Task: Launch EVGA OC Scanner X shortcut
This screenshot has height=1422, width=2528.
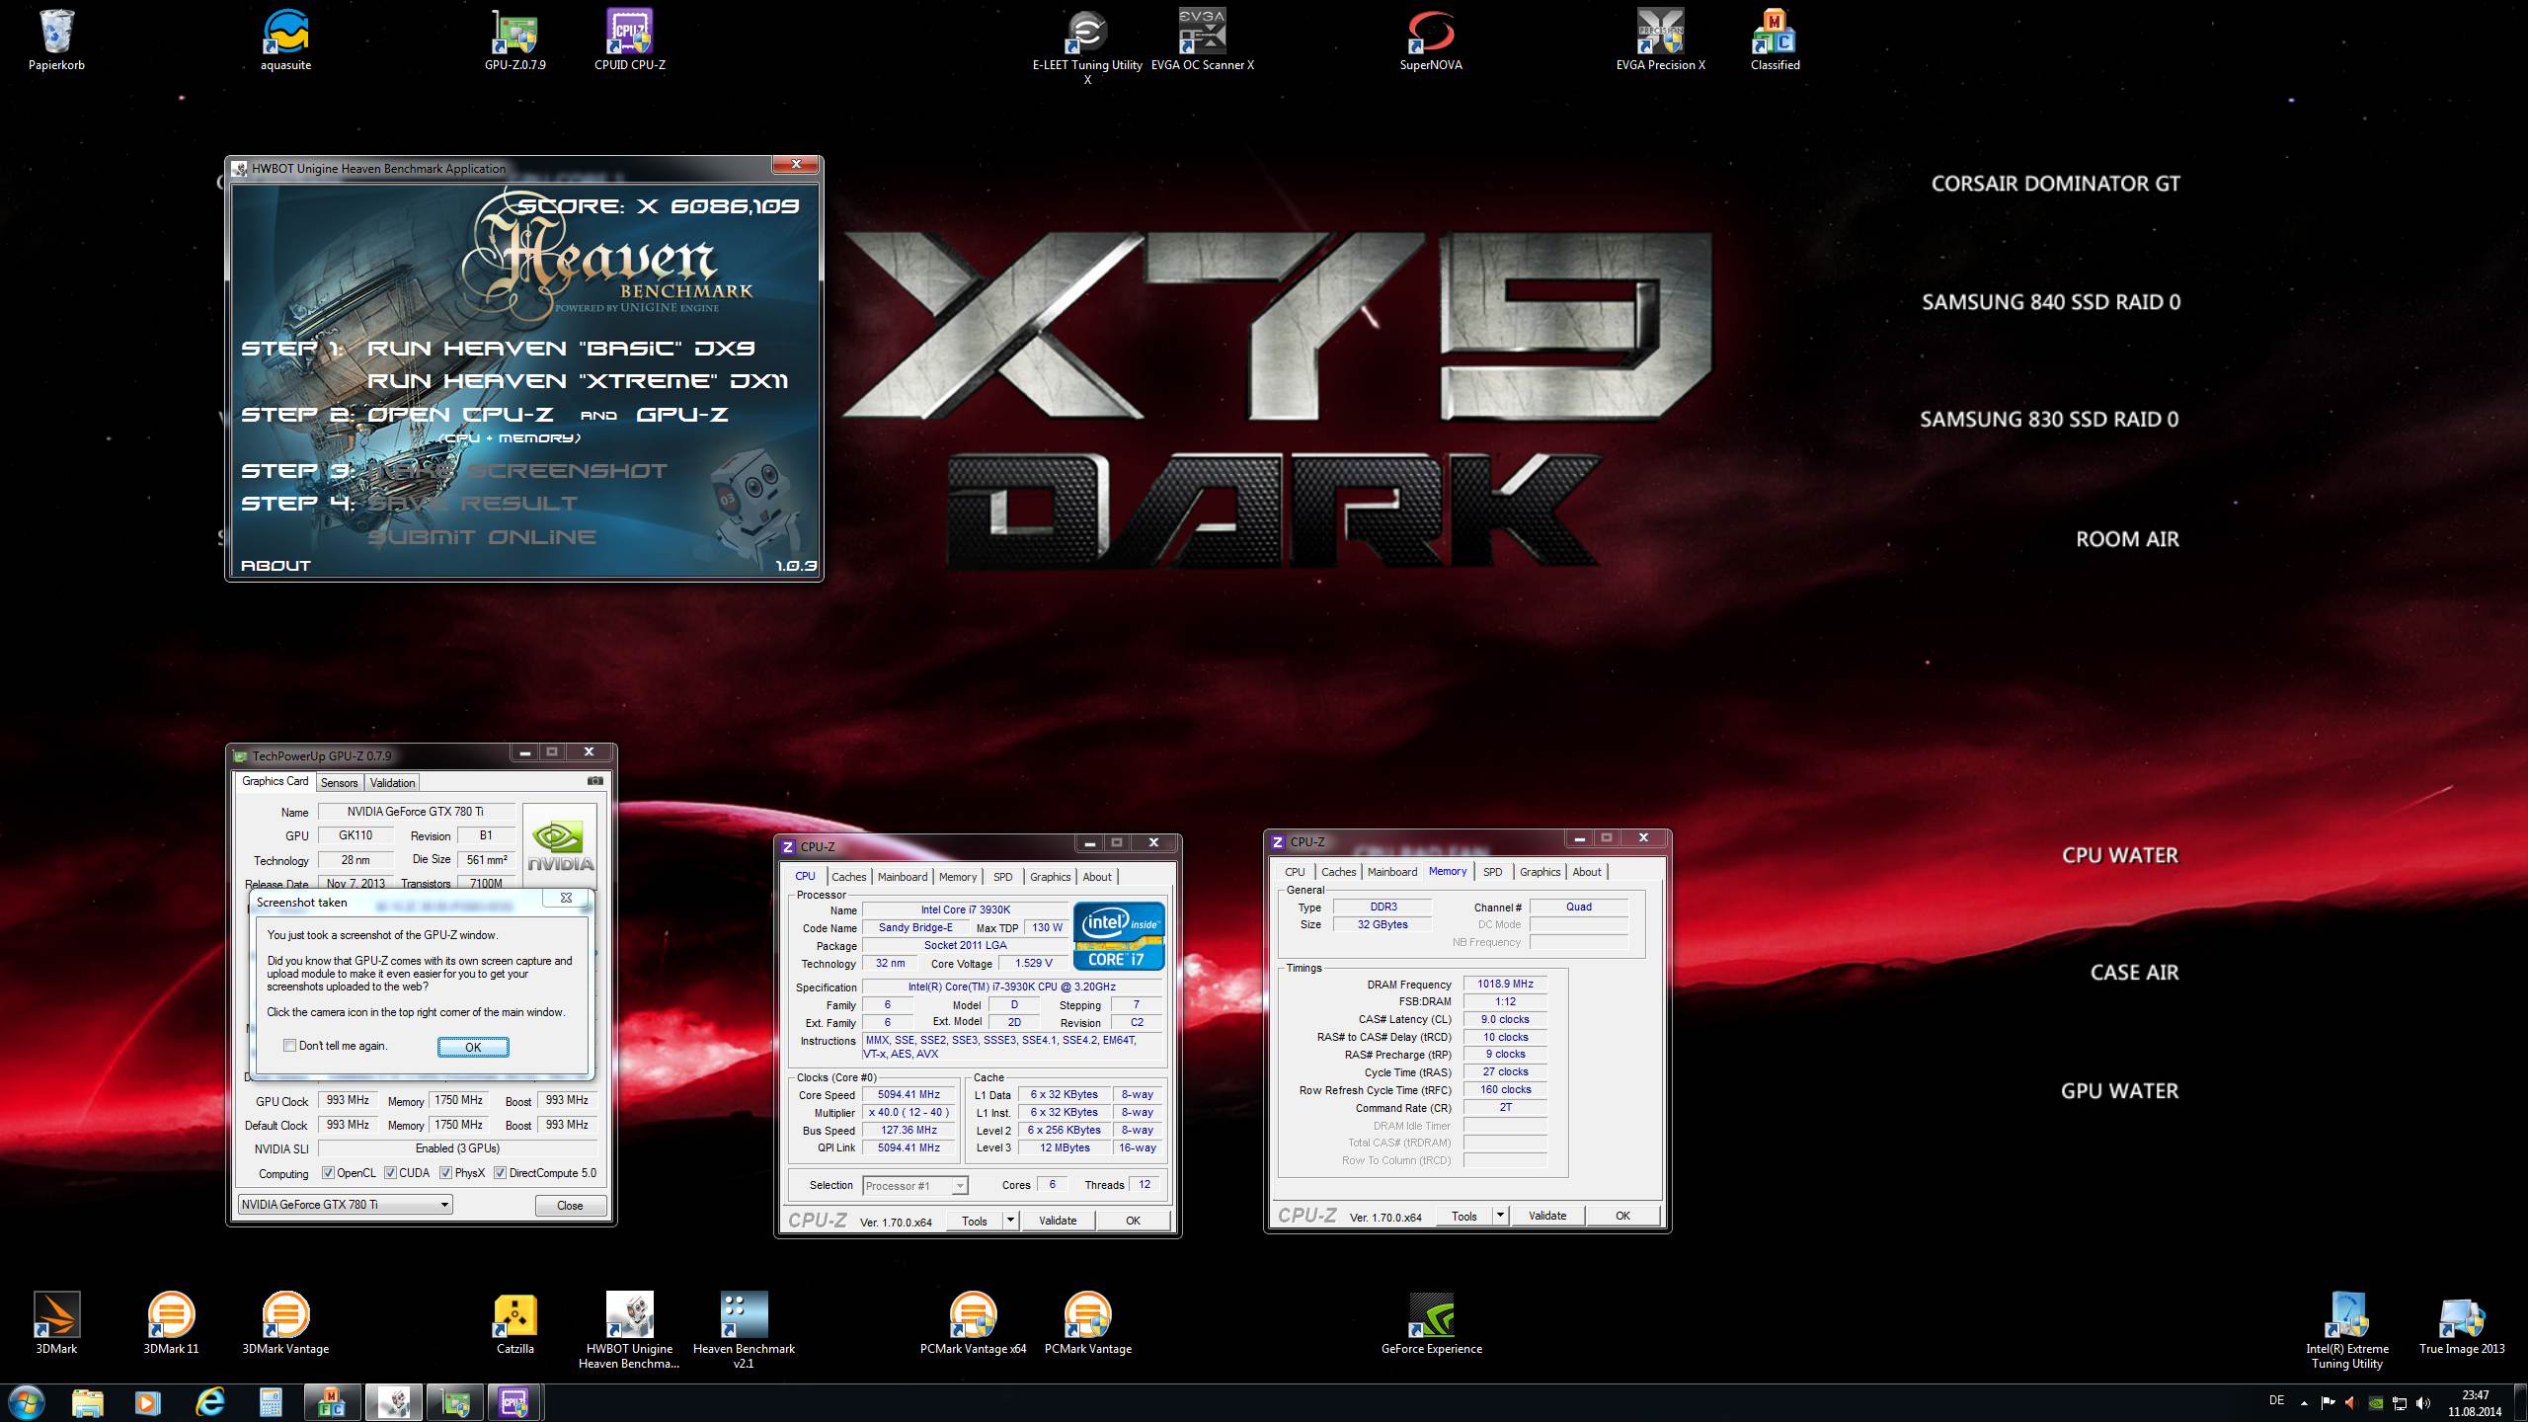Action: (x=1202, y=39)
